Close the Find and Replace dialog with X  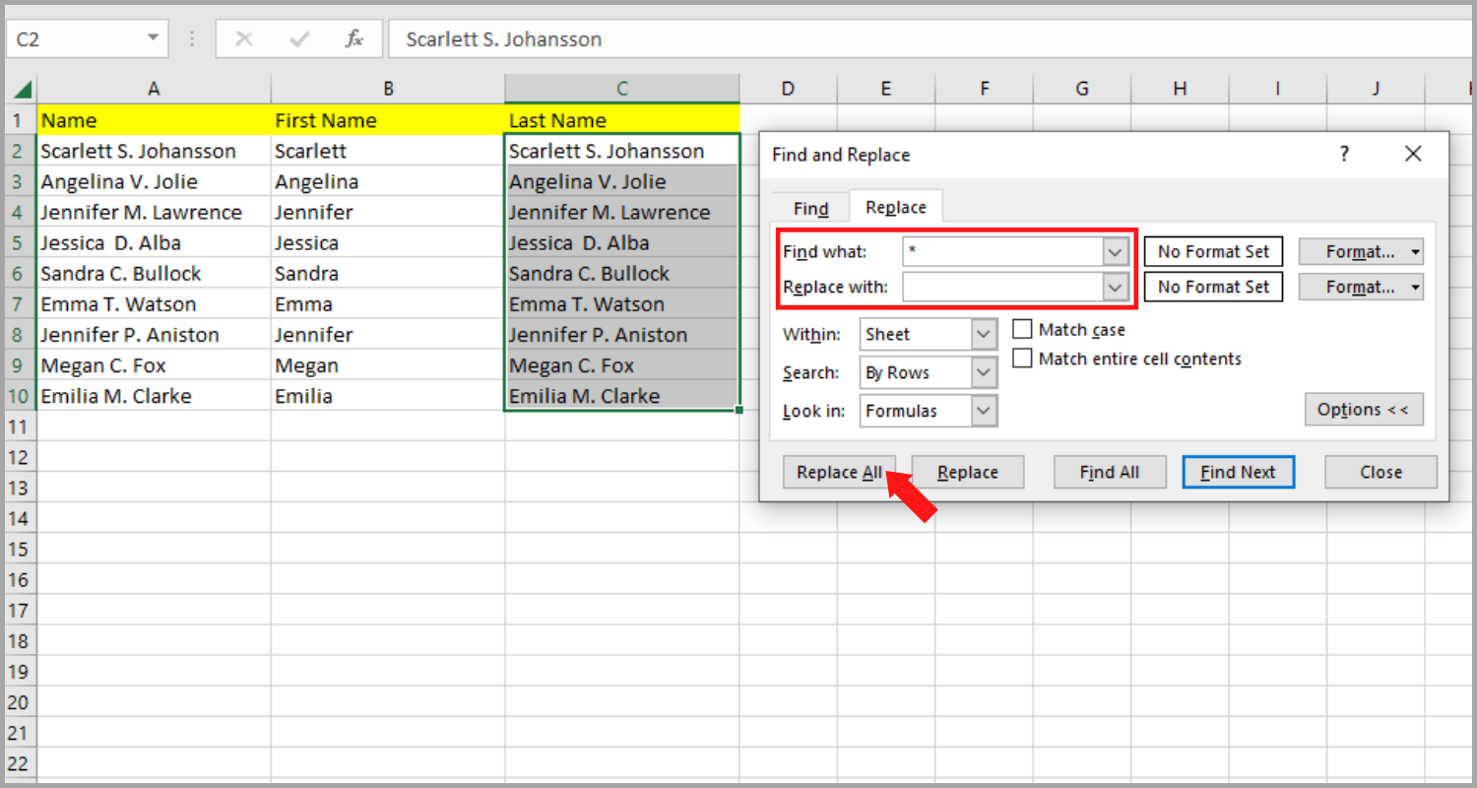pos(1413,154)
